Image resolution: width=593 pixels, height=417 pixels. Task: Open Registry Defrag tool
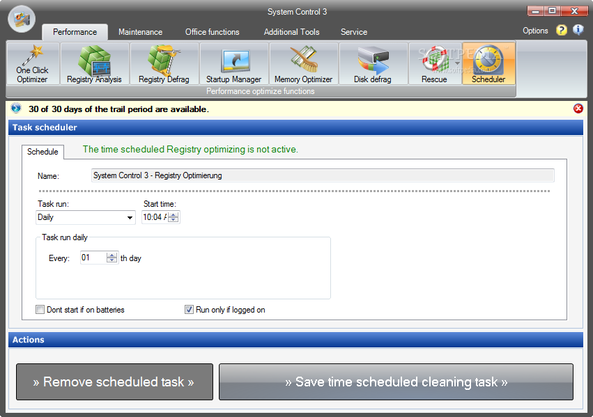(164, 63)
